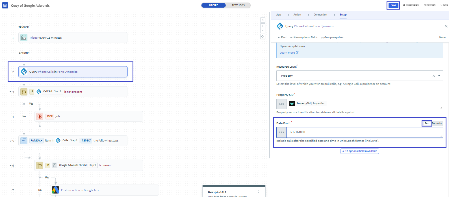Click the recipe title Copy of Google Adwords

pos(30,6)
